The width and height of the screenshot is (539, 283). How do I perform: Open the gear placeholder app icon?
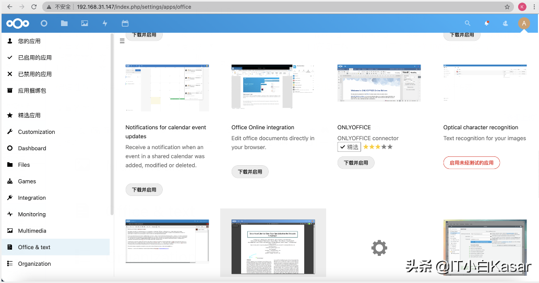tap(379, 248)
